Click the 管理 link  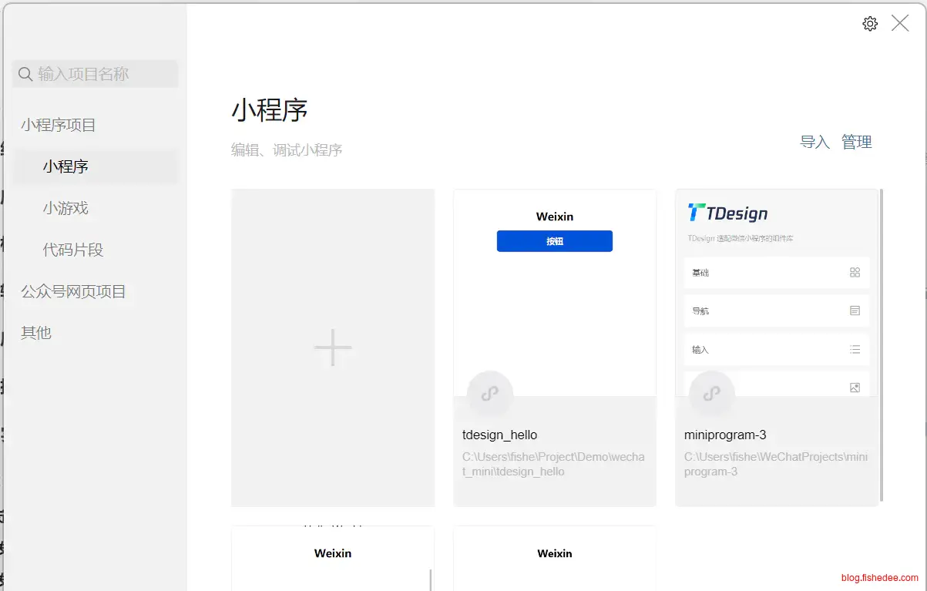(856, 142)
